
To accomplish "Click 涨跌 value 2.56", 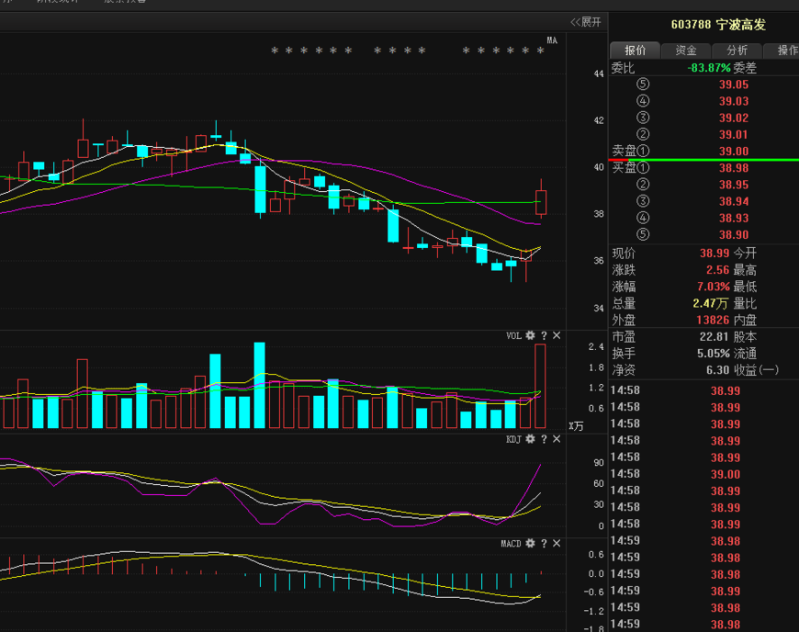I will (717, 270).
